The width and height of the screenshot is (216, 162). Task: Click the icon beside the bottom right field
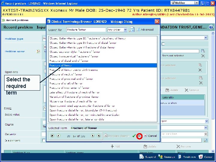click(x=206, y=140)
